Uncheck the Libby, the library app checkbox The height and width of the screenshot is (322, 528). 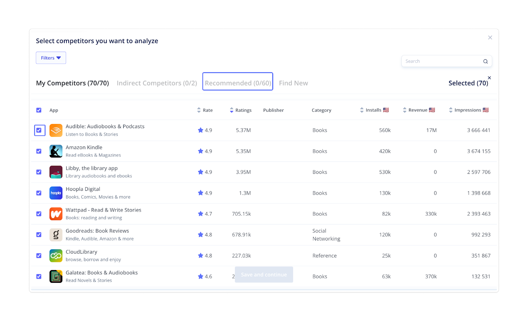39,172
